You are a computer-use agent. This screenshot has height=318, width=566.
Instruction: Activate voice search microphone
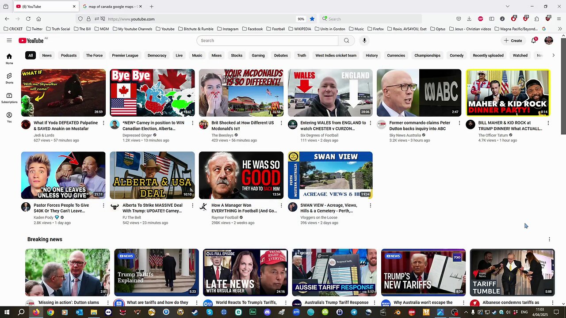coord(364,41)
